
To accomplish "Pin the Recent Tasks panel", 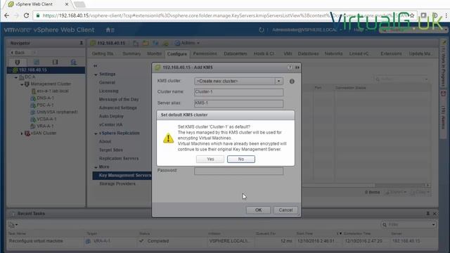I will (x=428, y=214).
